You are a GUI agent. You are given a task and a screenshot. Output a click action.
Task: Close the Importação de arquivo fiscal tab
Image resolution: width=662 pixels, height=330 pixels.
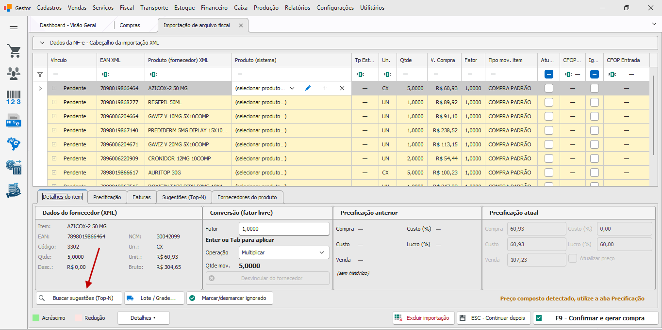coord(241,25)
